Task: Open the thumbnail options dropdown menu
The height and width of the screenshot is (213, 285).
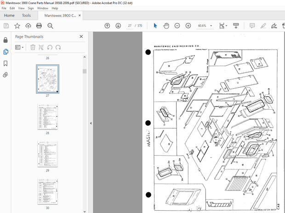Action: [19, 47]
